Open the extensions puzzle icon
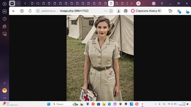 coord(170,11)
